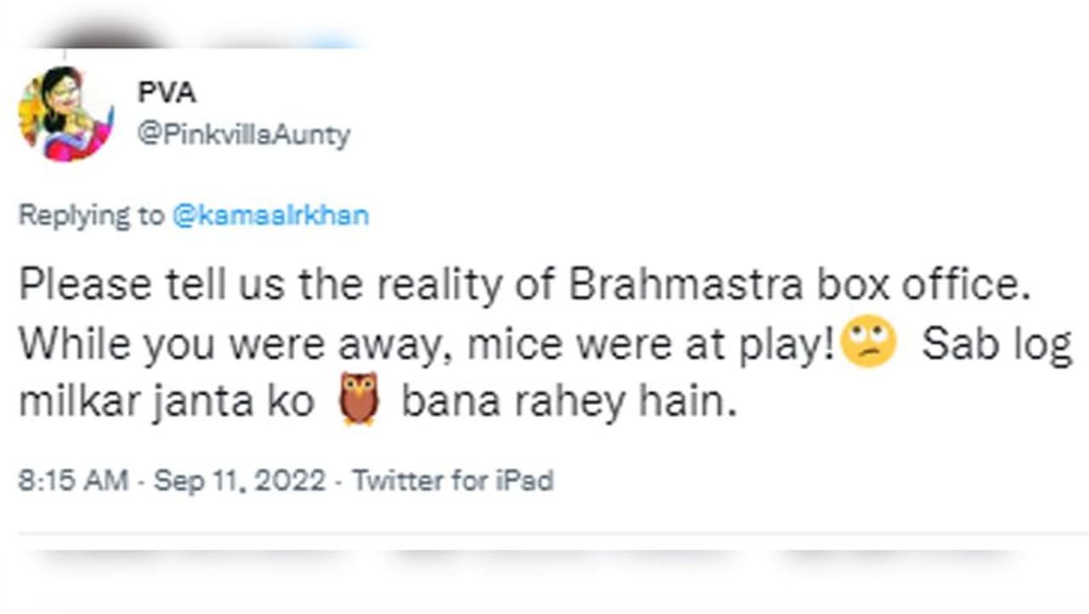Image resolution: width=1089 pixels, height=614 pixels.
Task: Click the blurred item at bottom right
Action: pos(902,557)
